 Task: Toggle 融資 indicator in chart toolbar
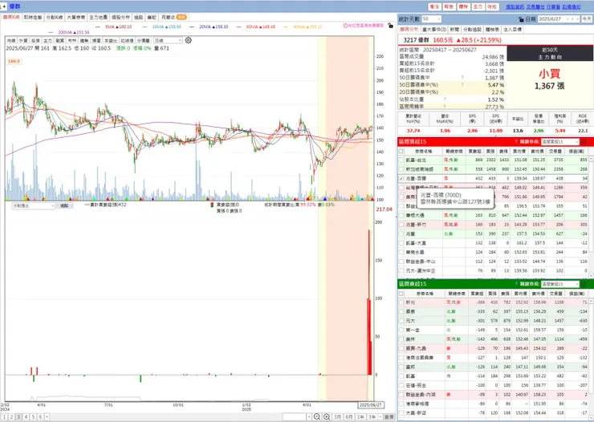[x=60, y=40]
